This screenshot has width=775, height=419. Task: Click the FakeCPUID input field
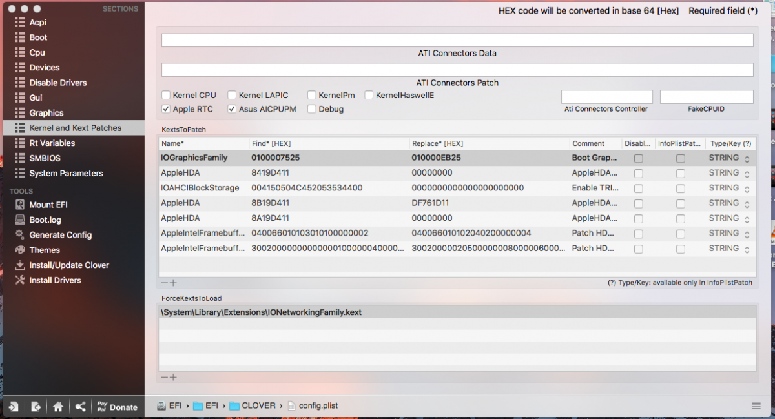[706, 97]
